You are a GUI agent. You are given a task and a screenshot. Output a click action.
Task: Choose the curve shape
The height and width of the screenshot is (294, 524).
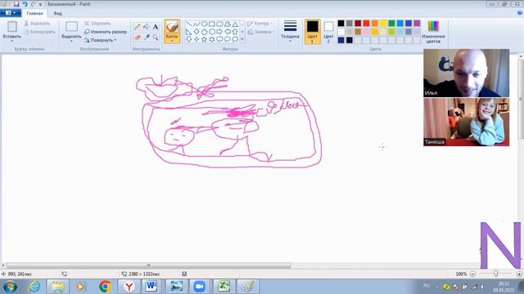coord(196,24)
